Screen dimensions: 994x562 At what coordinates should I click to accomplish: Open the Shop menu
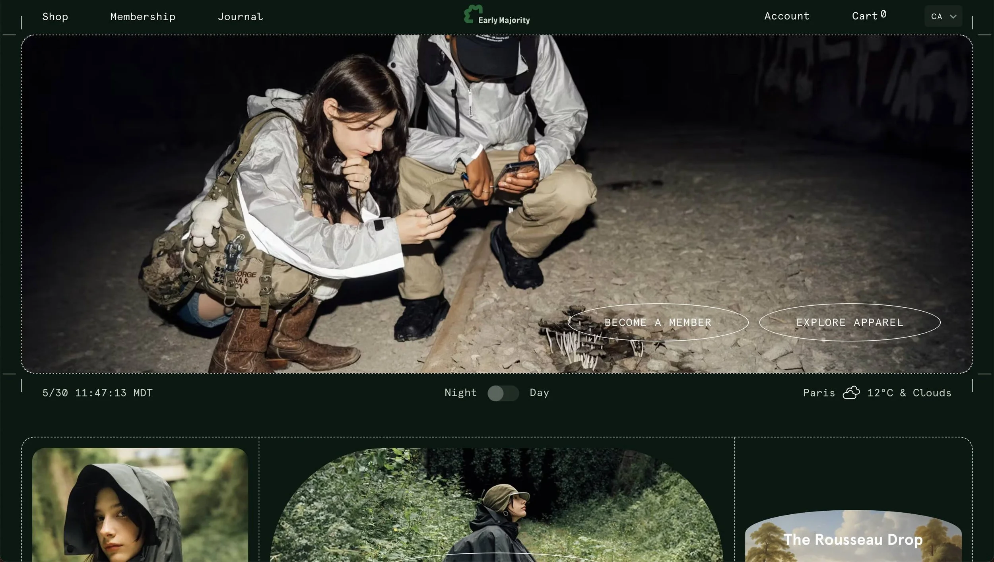tap(55, 17)
